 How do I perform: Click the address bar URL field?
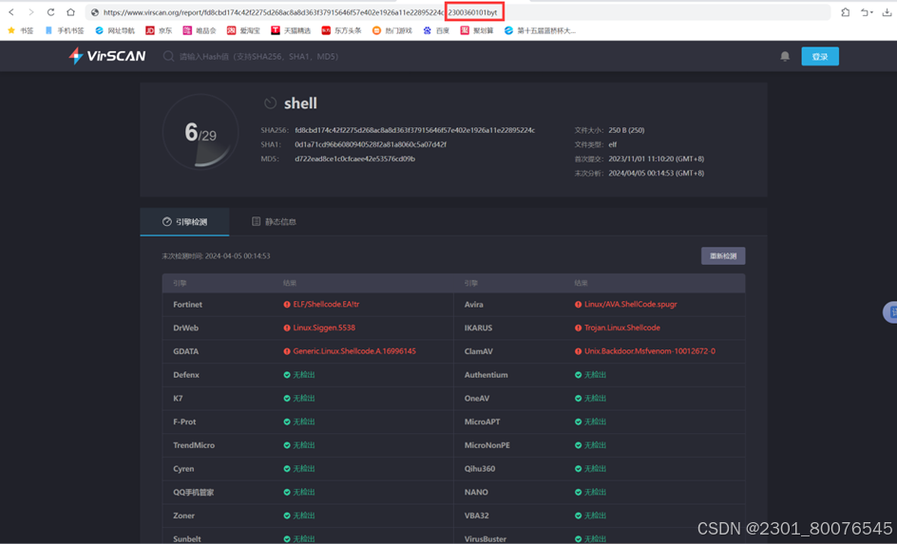pyautogui.click(x=458, y=12)
